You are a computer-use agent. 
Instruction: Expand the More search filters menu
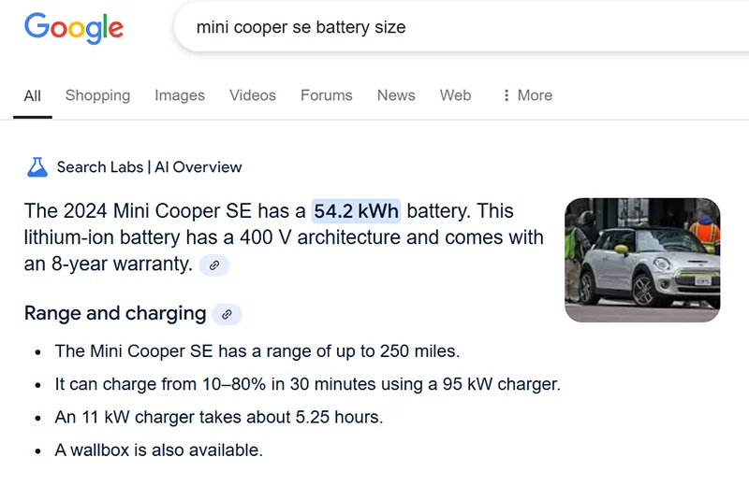[527, 95]
